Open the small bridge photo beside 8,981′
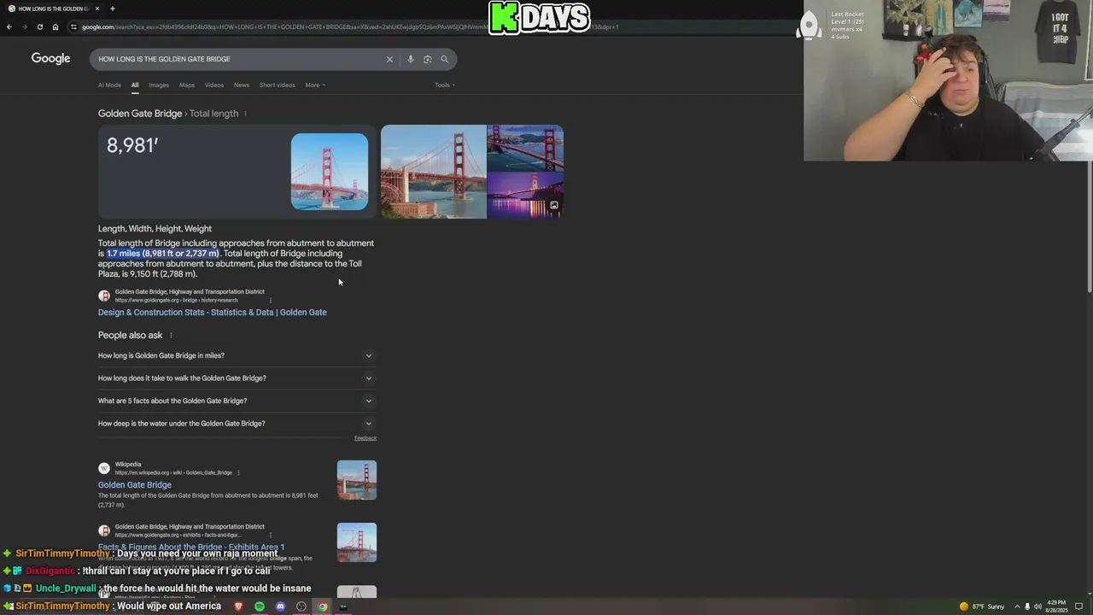The image size is (1093, 615). coord(330,172)
